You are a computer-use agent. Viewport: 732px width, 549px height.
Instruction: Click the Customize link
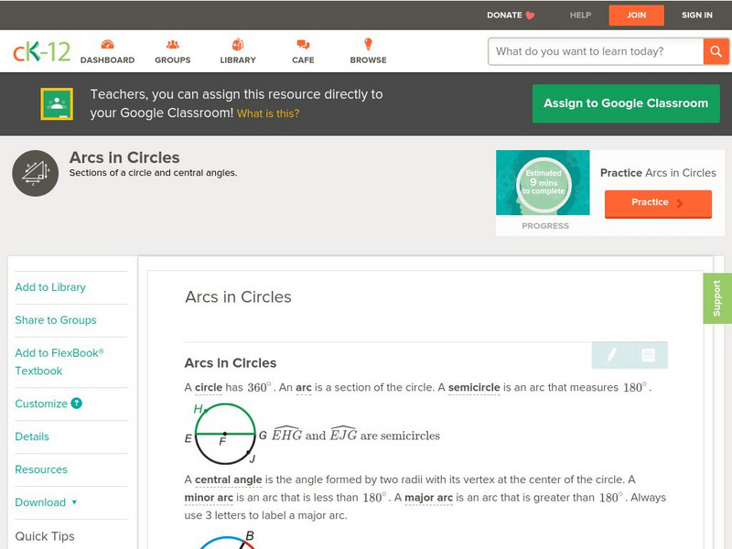point(41,404)
